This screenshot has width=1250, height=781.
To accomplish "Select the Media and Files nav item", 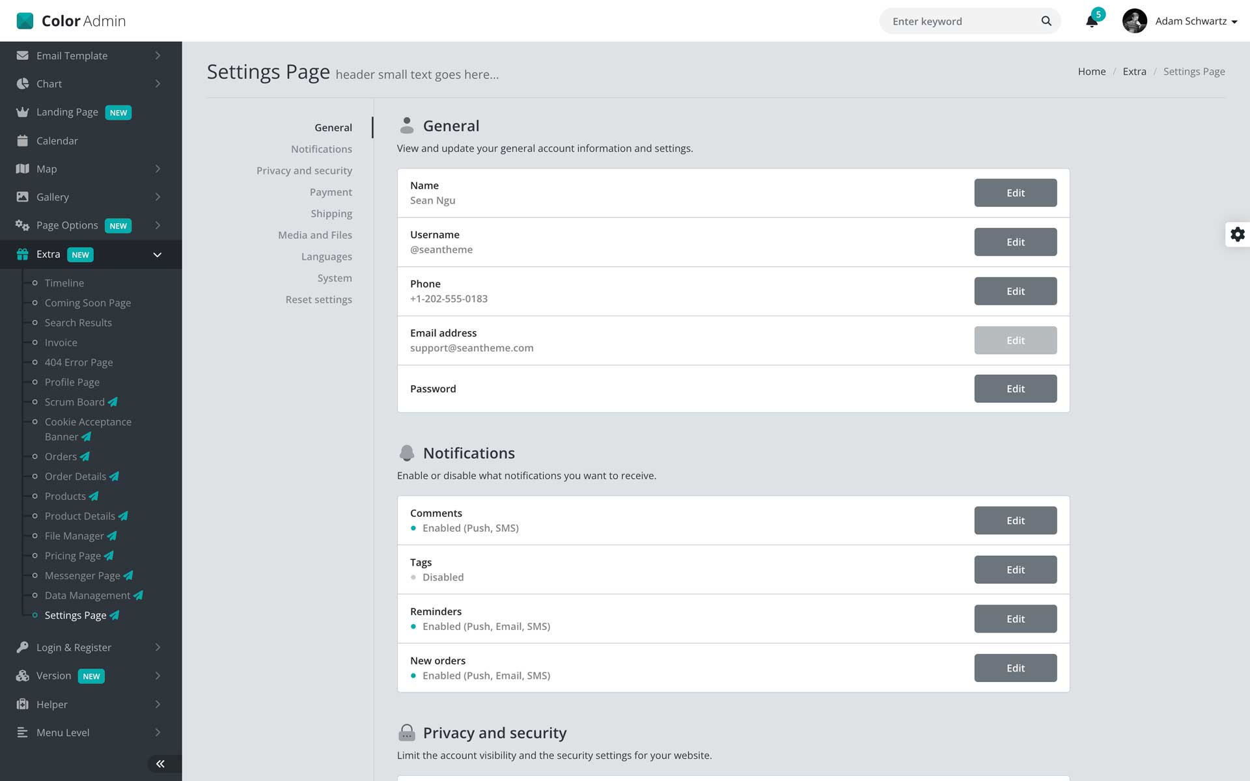I will tap(314, 235).
